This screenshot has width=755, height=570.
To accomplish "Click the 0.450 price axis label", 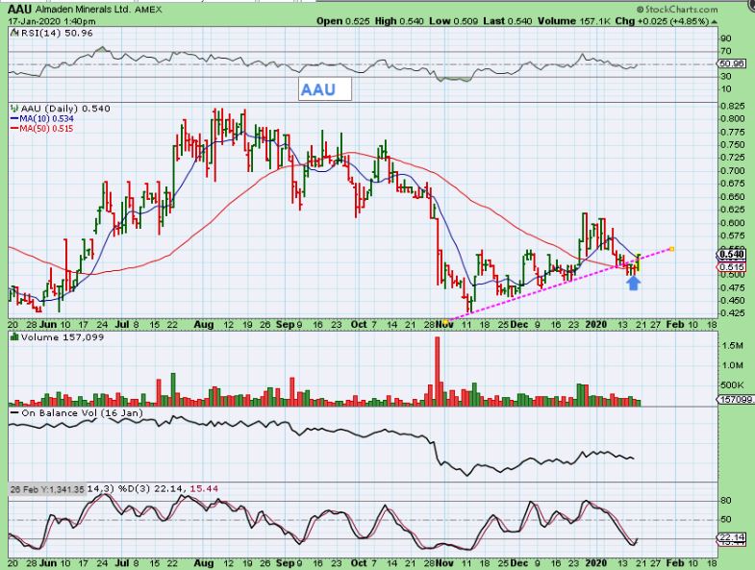I will point(732,301).
